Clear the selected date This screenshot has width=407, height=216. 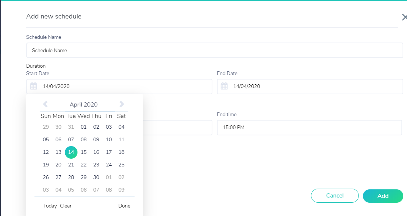pyautogui.click(x=66, y=206)
